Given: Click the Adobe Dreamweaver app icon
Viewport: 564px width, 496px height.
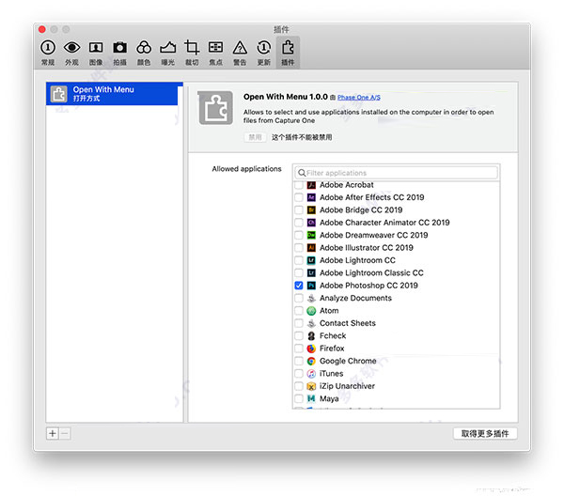Looking at the screenshot, I should [311, 235].
